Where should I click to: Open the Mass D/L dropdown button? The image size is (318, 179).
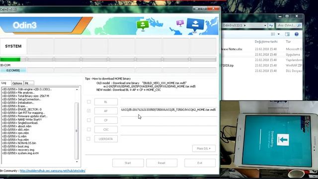(204, 148)
